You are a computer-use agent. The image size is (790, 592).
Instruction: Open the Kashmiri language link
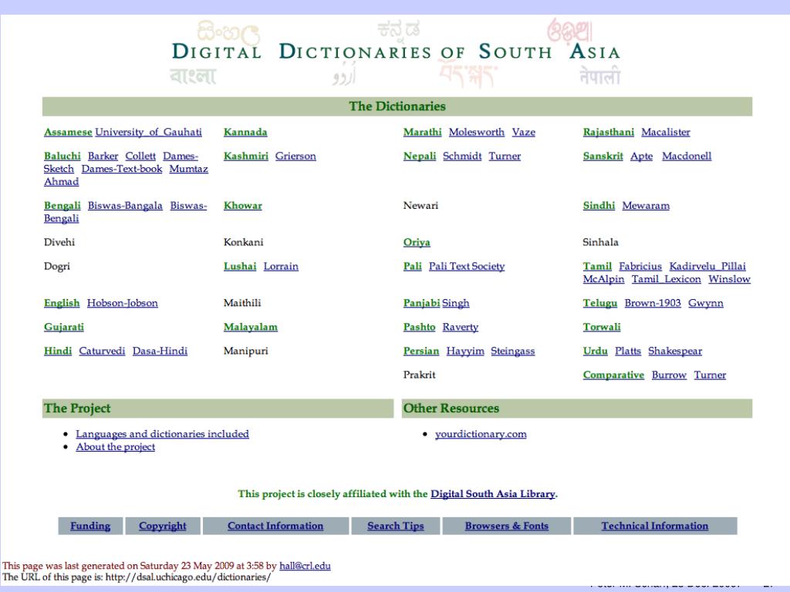click(246, 156)
